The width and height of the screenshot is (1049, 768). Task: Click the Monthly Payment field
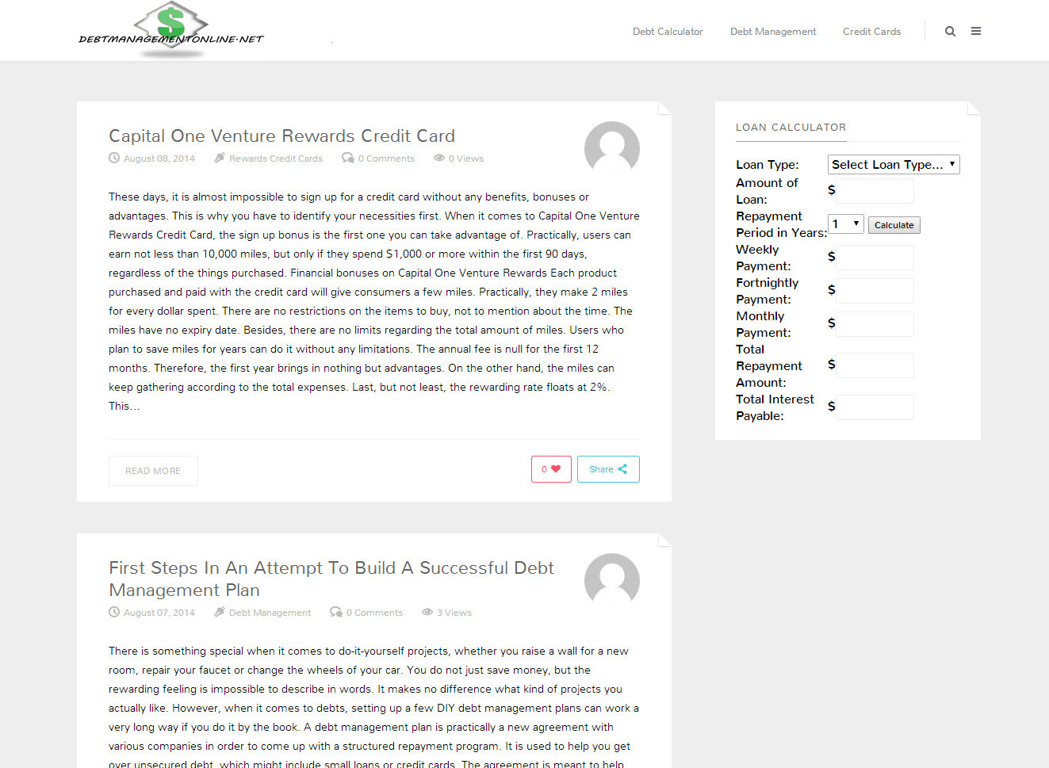pyautogui.click(x=875, y=324)
